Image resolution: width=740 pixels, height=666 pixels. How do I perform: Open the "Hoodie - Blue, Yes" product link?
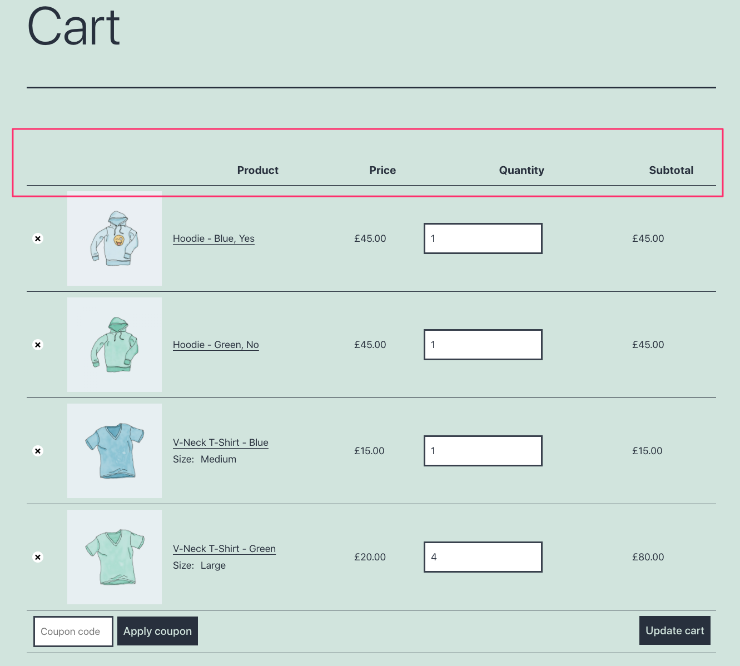[213, 238]
